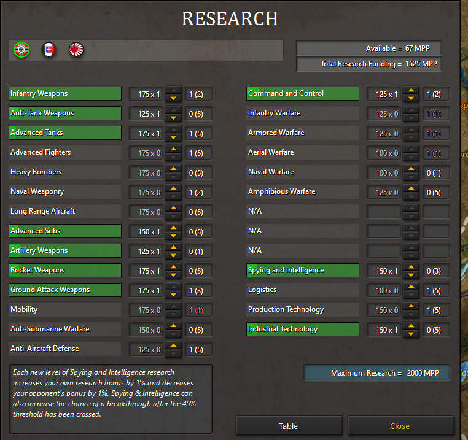Increase Advanced Subs research with up arrow
Viewport: 468px width, 440px height.
pyautogui.click(x=173, y=228)
